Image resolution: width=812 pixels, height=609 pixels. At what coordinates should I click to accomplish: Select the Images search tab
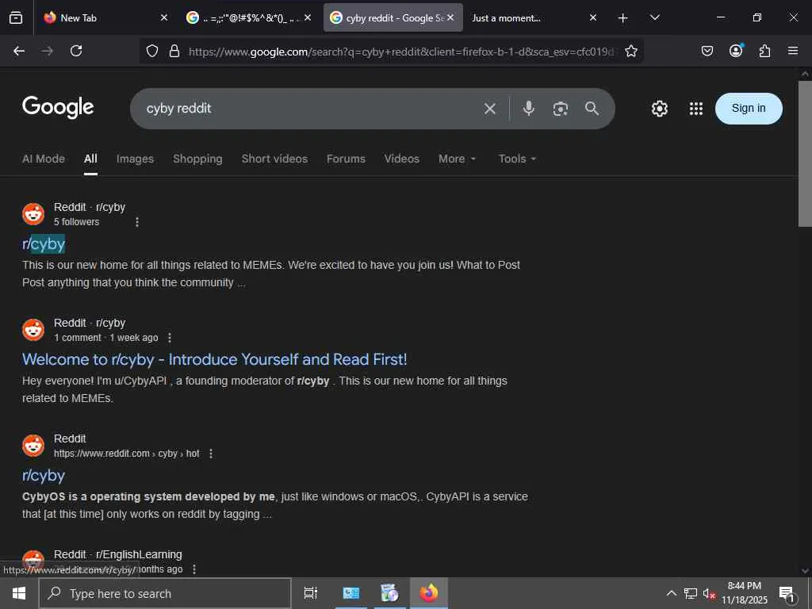point(135,159)
